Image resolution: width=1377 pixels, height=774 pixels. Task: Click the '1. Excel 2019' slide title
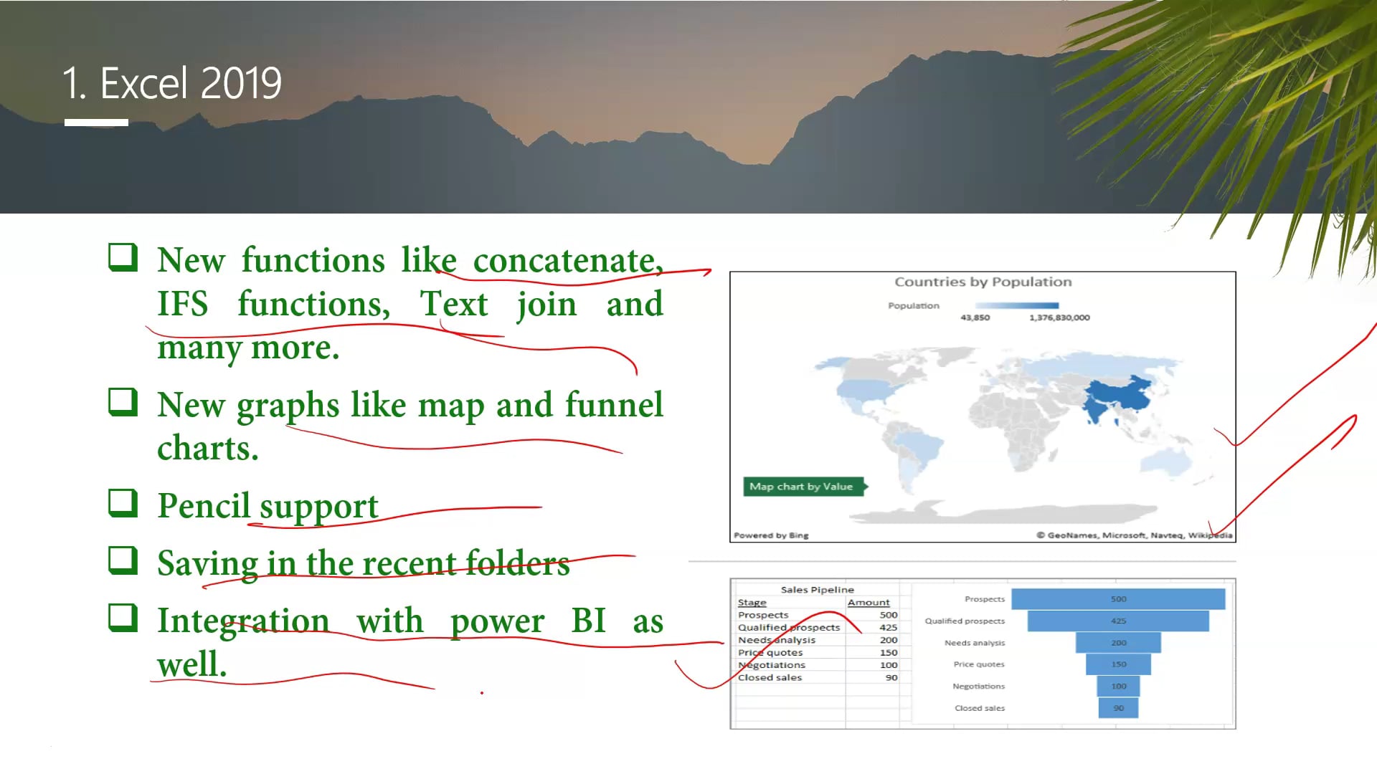tap(172, 83)
